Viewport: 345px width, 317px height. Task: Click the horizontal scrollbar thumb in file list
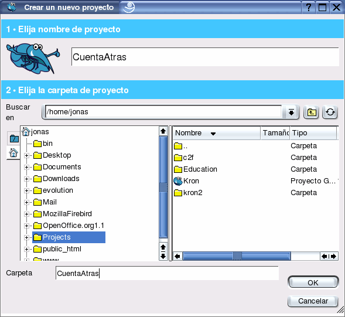point(237,256)
